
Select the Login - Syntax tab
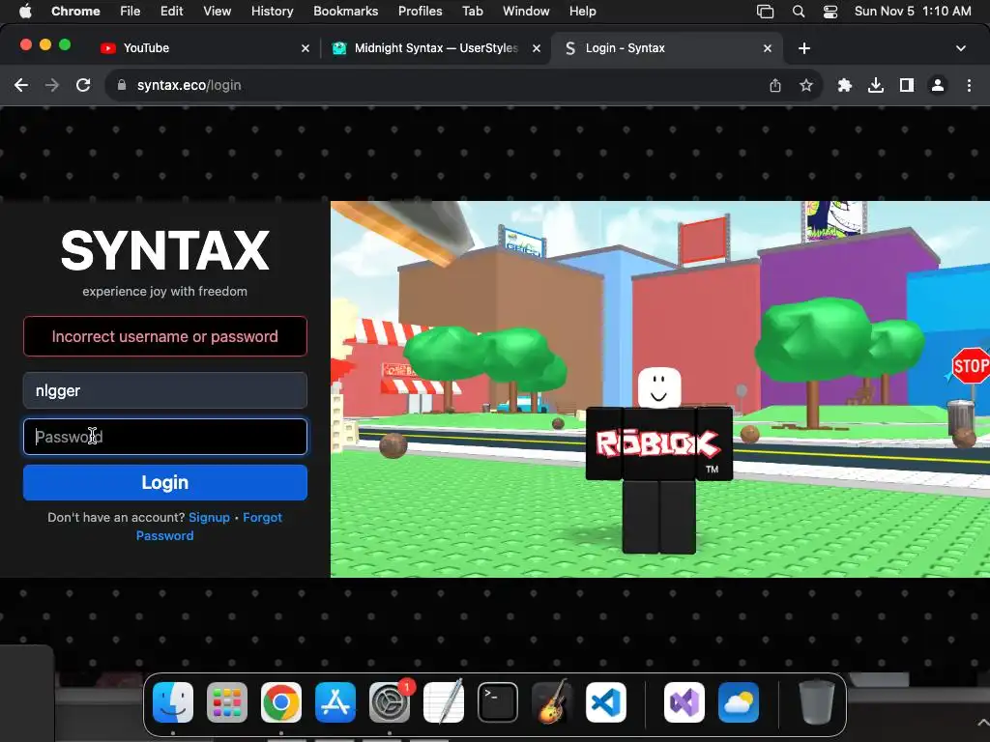coord(667,48)
